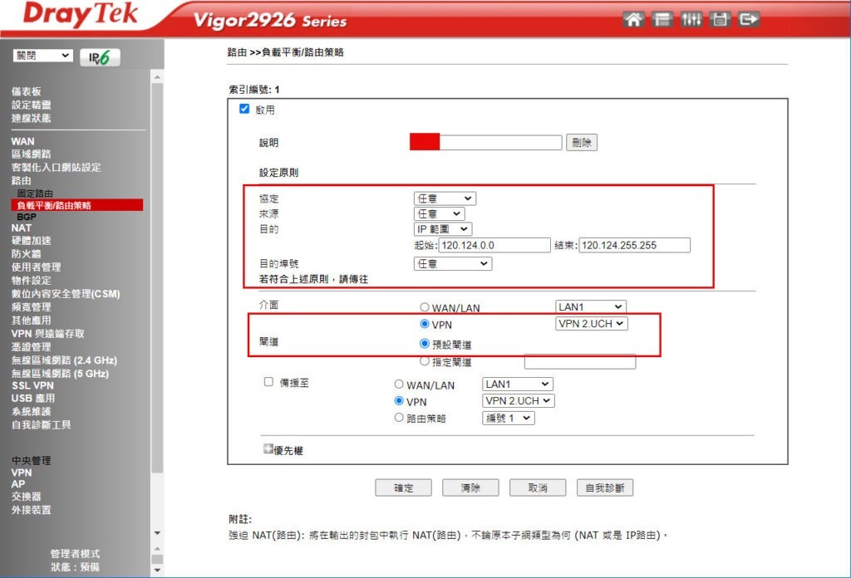The image size is (851, 578).
Task: Open SSL VPN in sidebar
Action: (32, 385)
